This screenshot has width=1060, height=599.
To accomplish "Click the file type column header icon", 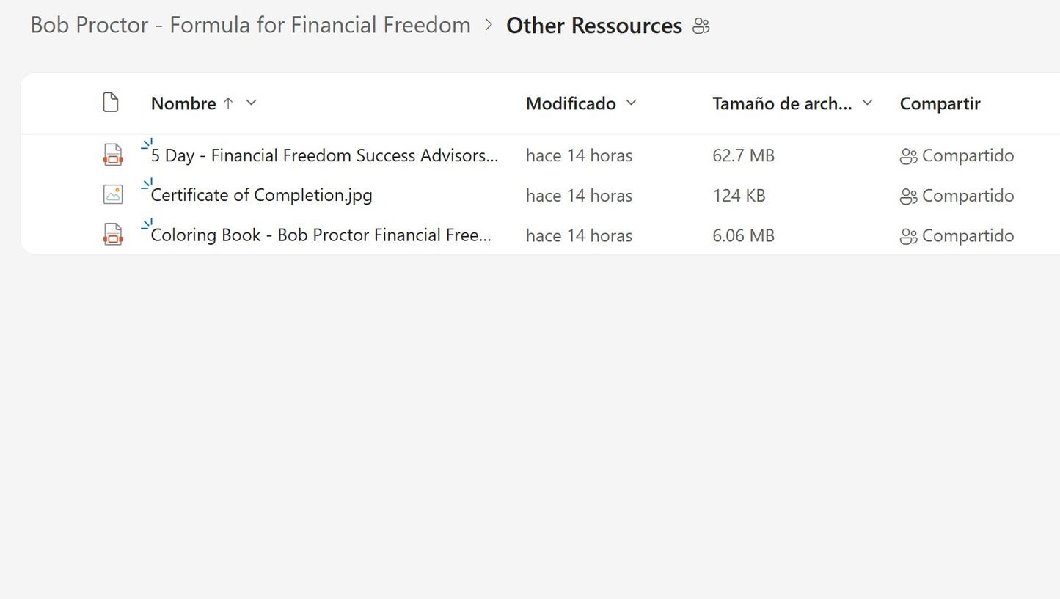I will click(x=110, y=103).
